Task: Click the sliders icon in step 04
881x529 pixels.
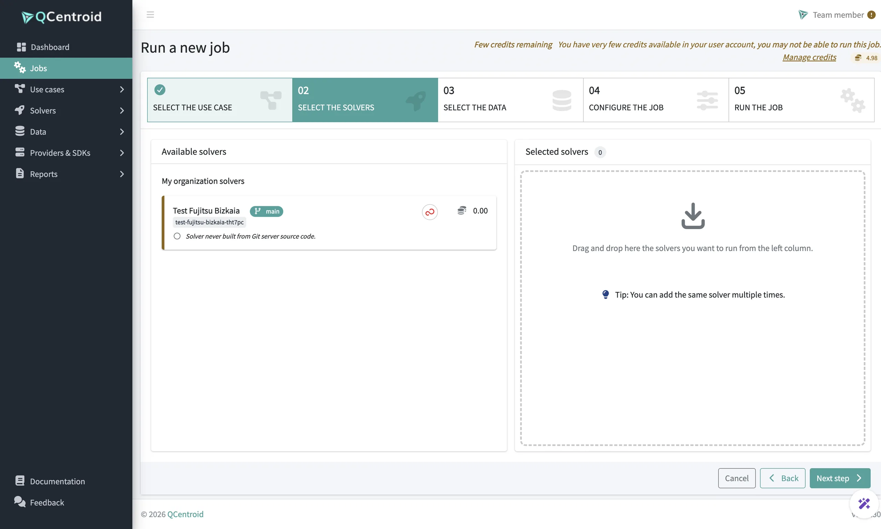Action: pos(707,100)
